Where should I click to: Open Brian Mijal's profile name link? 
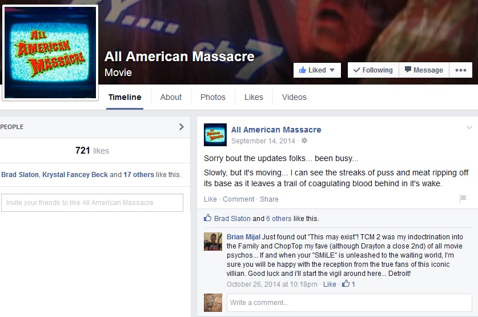244,237
